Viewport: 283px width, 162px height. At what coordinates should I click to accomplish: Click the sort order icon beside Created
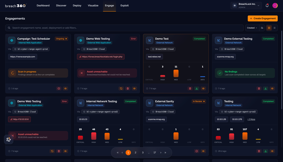pyautogui.click(x=262, y=28)
